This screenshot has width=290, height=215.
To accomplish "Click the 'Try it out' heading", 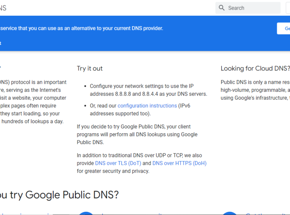I will (x=90, y=68).
